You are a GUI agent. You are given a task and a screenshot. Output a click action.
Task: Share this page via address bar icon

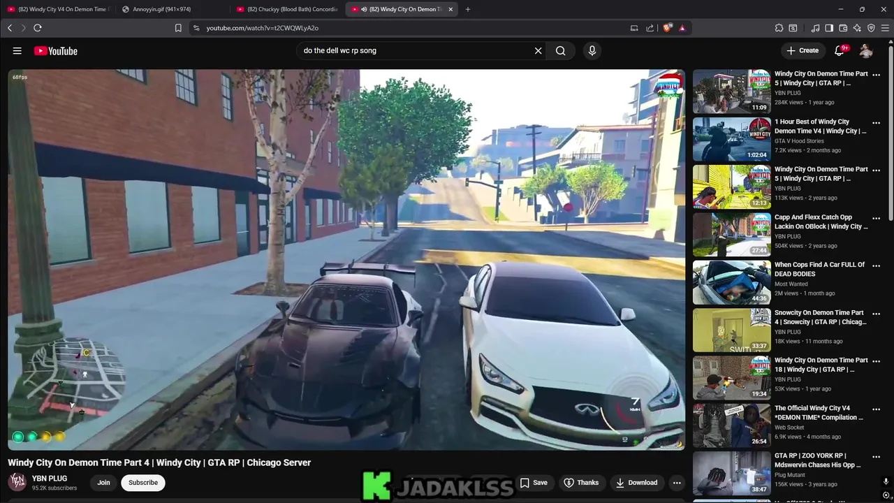click(x=650, y=28)
